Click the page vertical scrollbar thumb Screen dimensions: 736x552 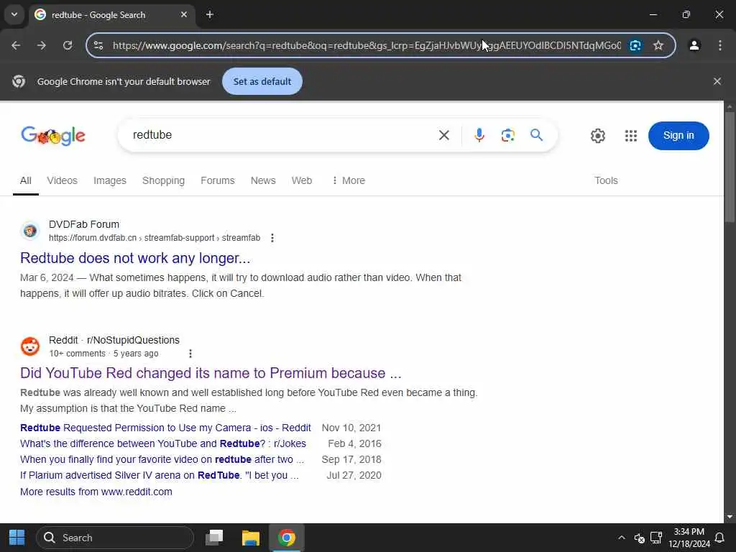tap(730, 167)
